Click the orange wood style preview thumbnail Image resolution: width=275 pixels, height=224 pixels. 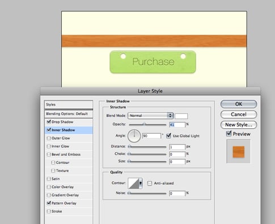pos(239,151)
